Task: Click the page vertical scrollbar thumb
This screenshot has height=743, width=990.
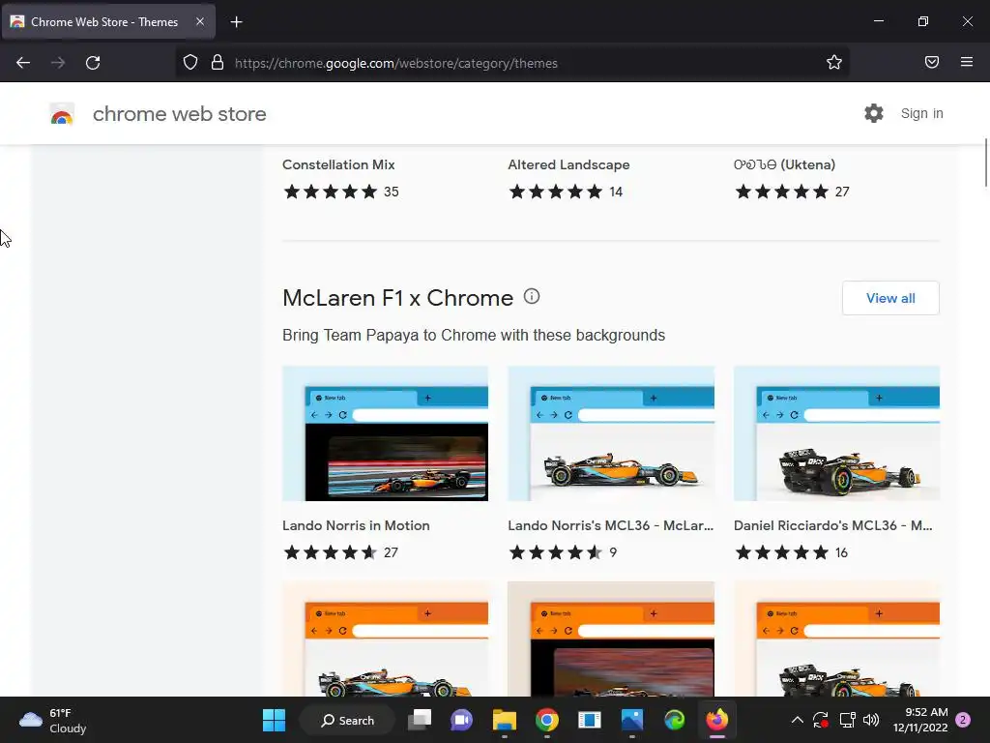Action: pyautogui.click(x=986, y=163)
